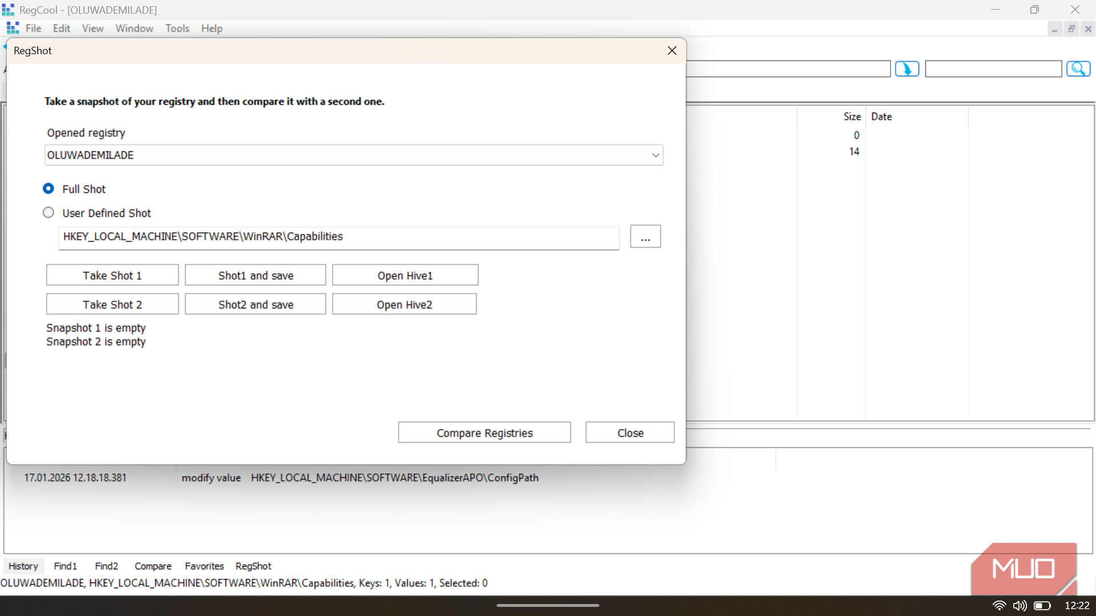Image resolution: width=1096 pixels, height=616 pixels.
Task: Open the Opened registry dropdown
Action: 353,155
